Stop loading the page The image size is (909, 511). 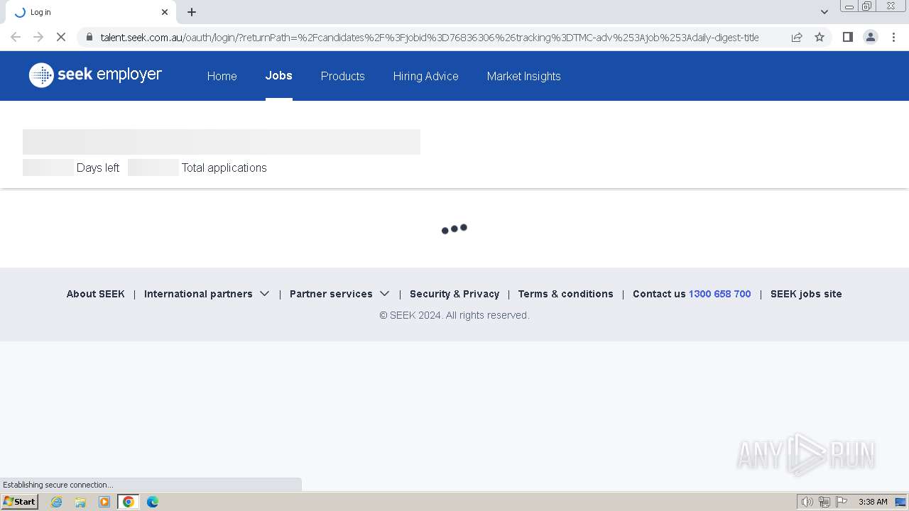61,37
